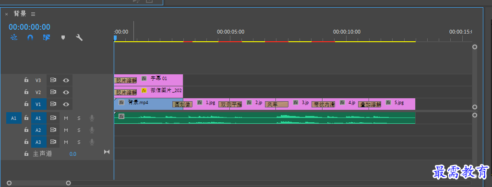Select the 双侧平推 transition
Screen dimensions: 492x187
(x=230, y=105)
